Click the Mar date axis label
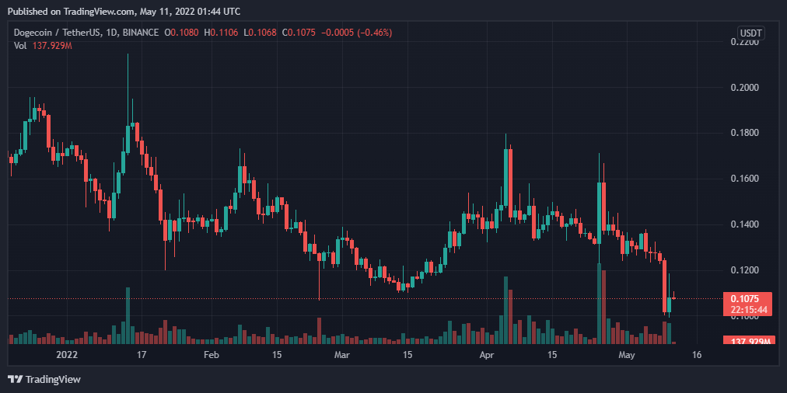Viewport: 787px width, 393px height. tap(342, 355)
